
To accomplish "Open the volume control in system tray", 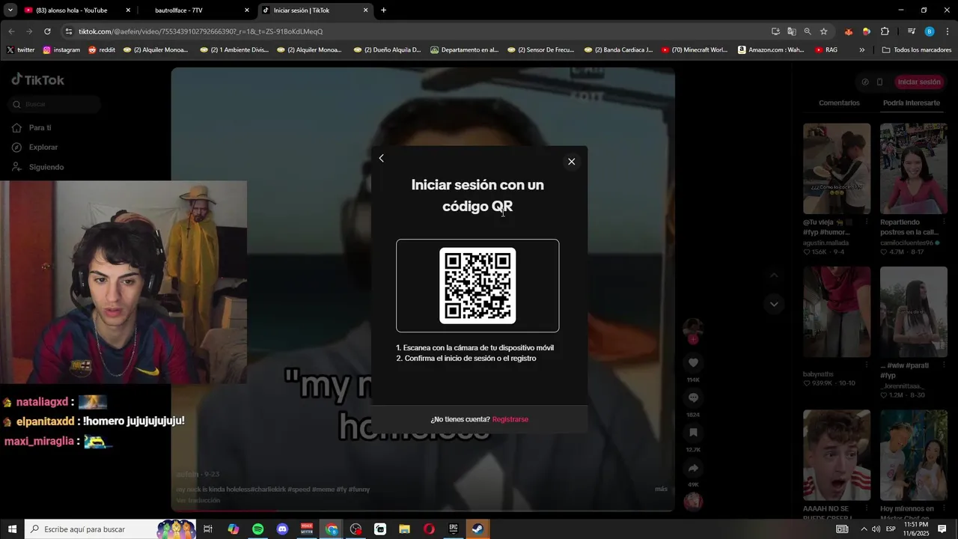I will tap(876, 529).
